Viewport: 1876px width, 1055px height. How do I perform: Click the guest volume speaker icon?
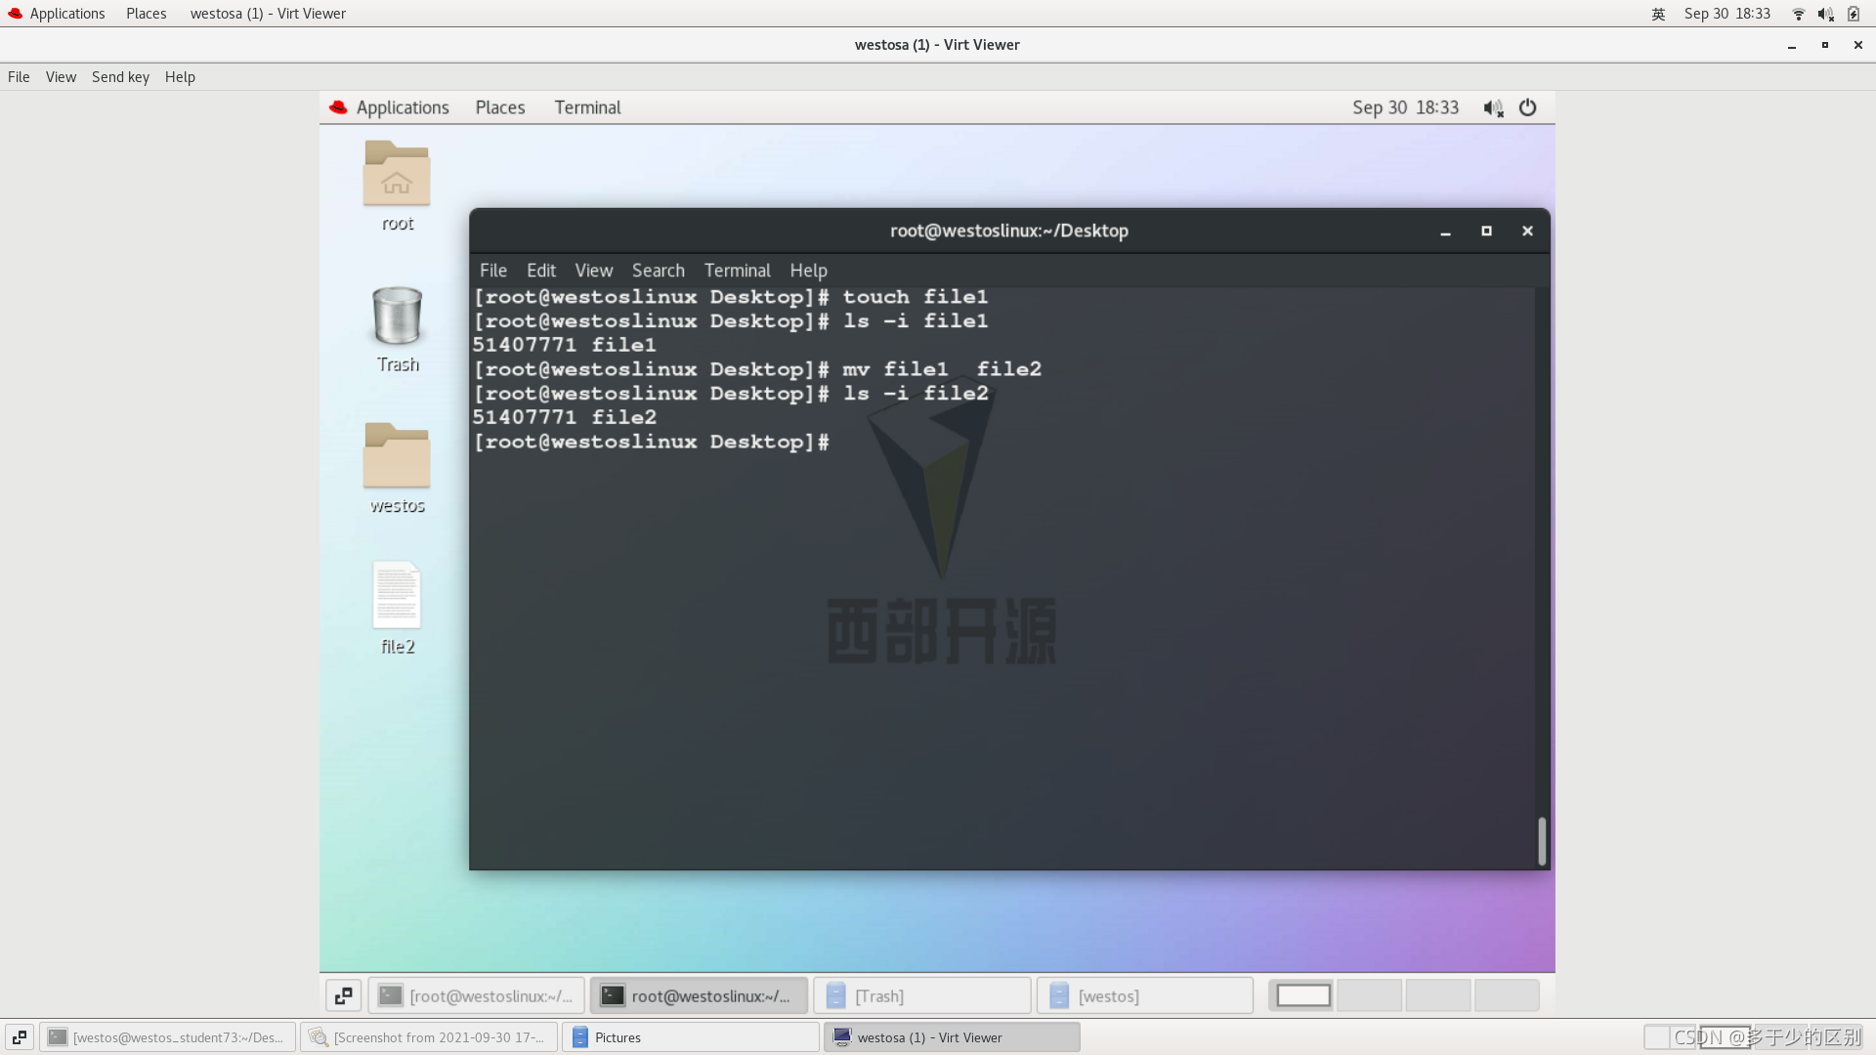(x=1492, y=107)
